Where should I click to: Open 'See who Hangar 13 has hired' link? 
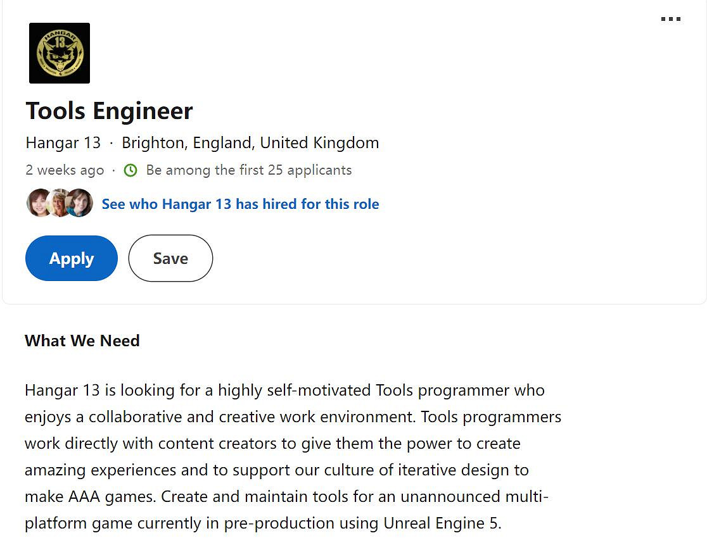pyautogui.click(x=240, y=204)
